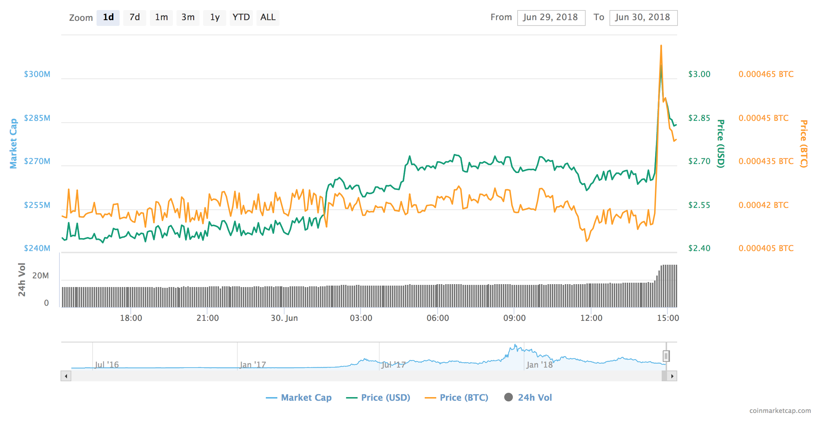Click the 20M volume axis label
The height and width of the screenshot is (423, 827).
click(x=40, y=276)
